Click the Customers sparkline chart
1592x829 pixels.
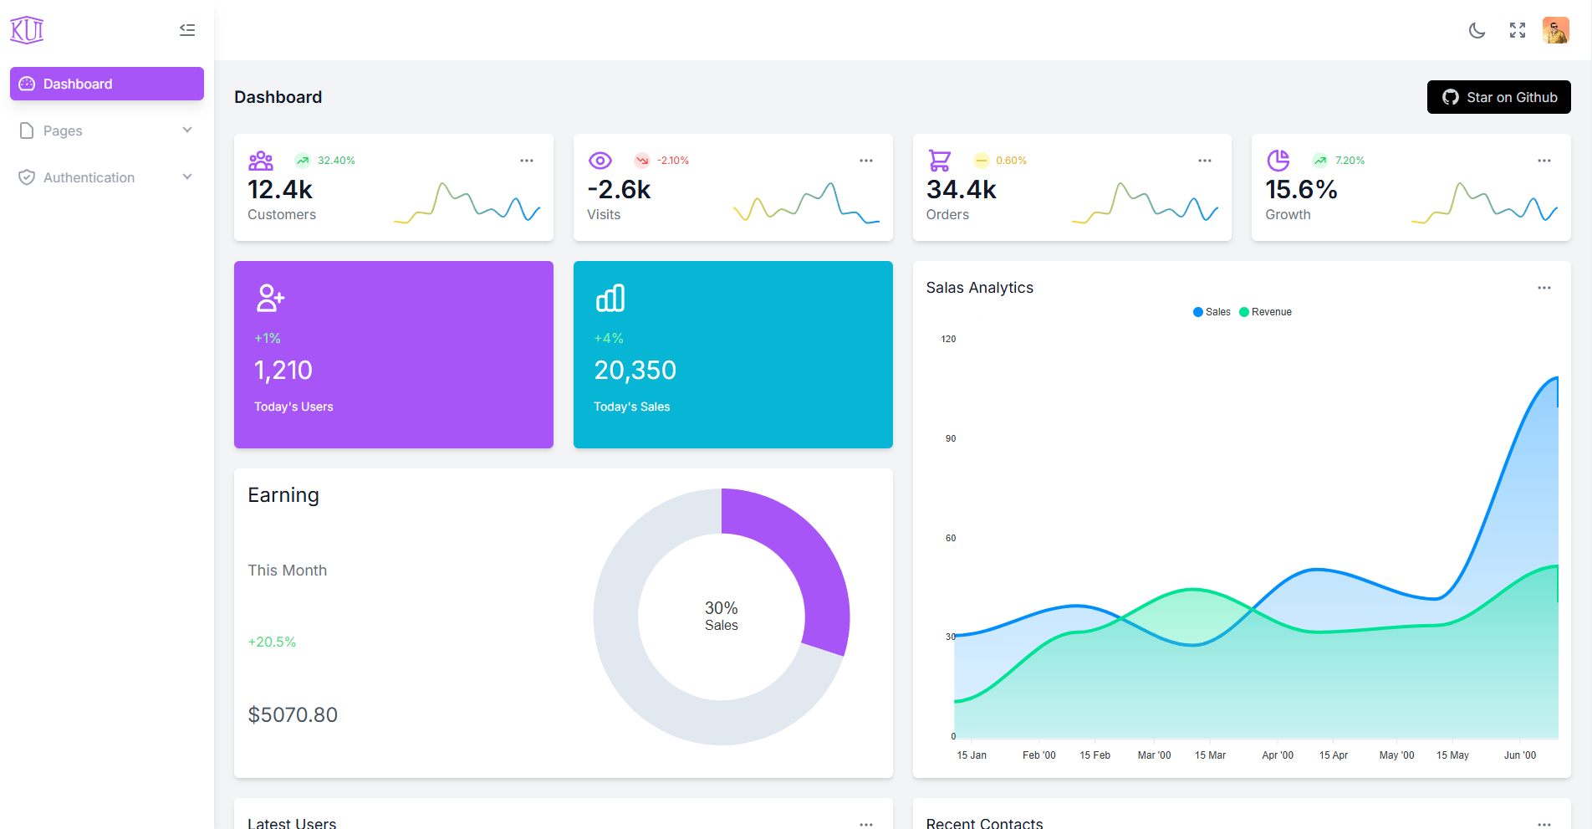[x=467, y=203]
